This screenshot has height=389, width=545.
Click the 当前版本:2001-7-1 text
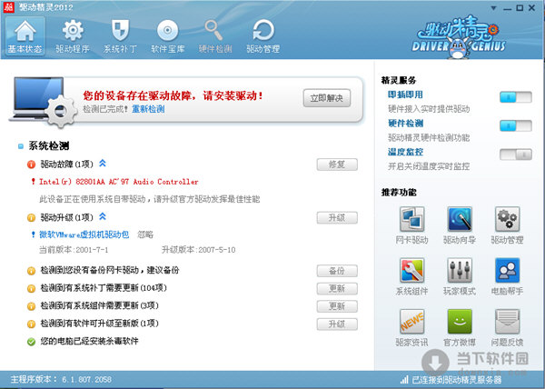coord(74,250)
